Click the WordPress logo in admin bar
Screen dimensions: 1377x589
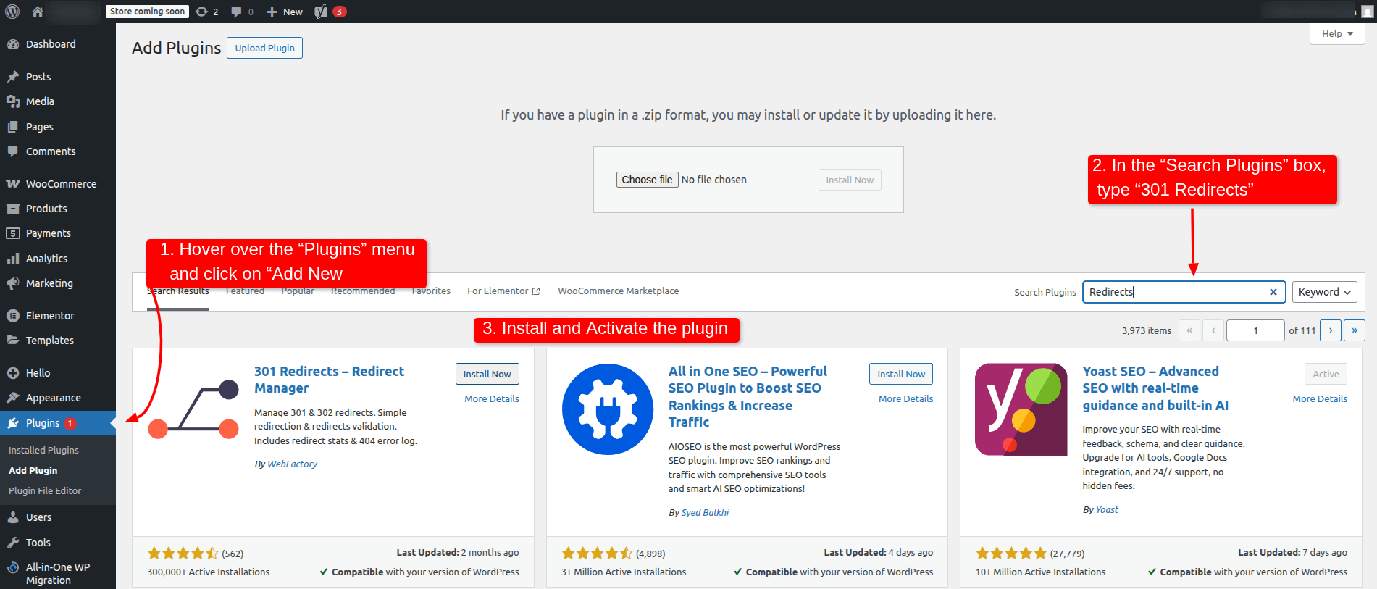pos(12,12)
